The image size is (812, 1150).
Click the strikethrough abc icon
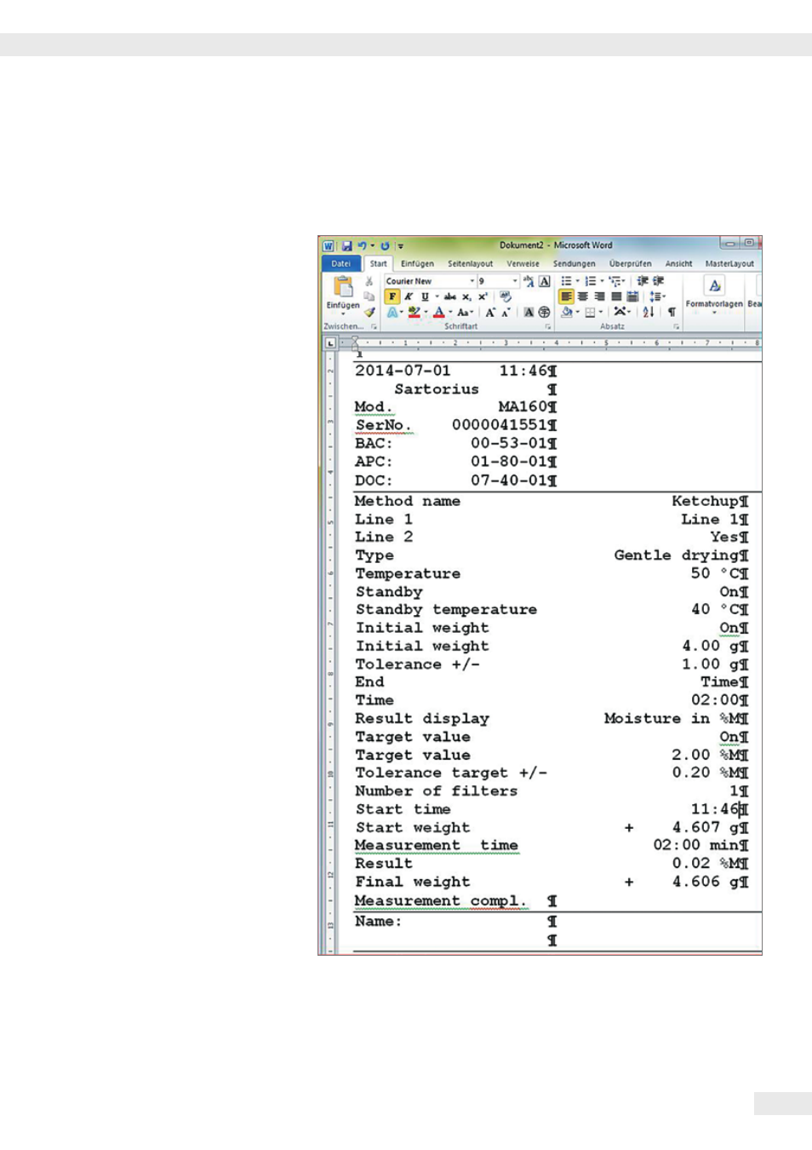pos(450,296)
